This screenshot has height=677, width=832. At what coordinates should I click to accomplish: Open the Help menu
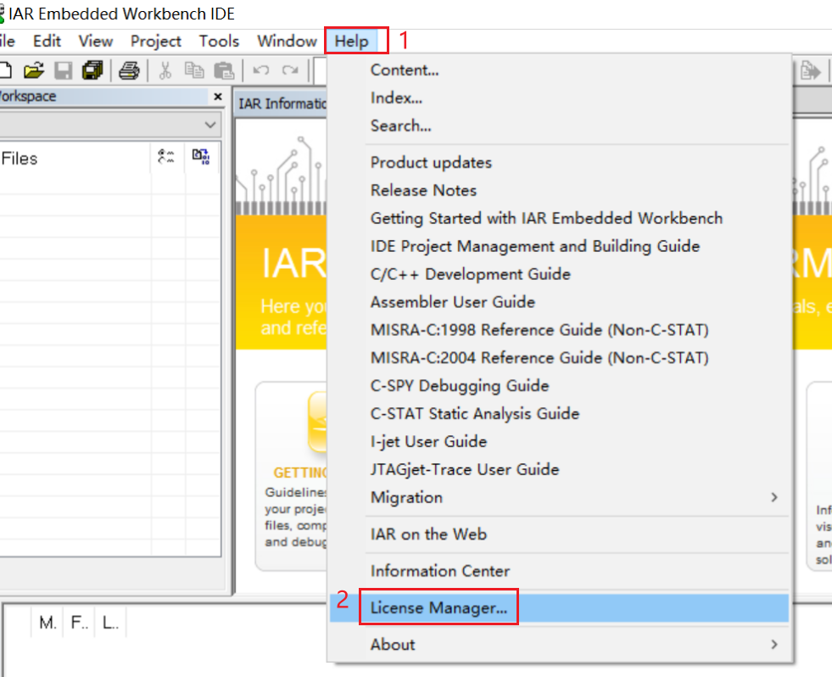(351, 41)
